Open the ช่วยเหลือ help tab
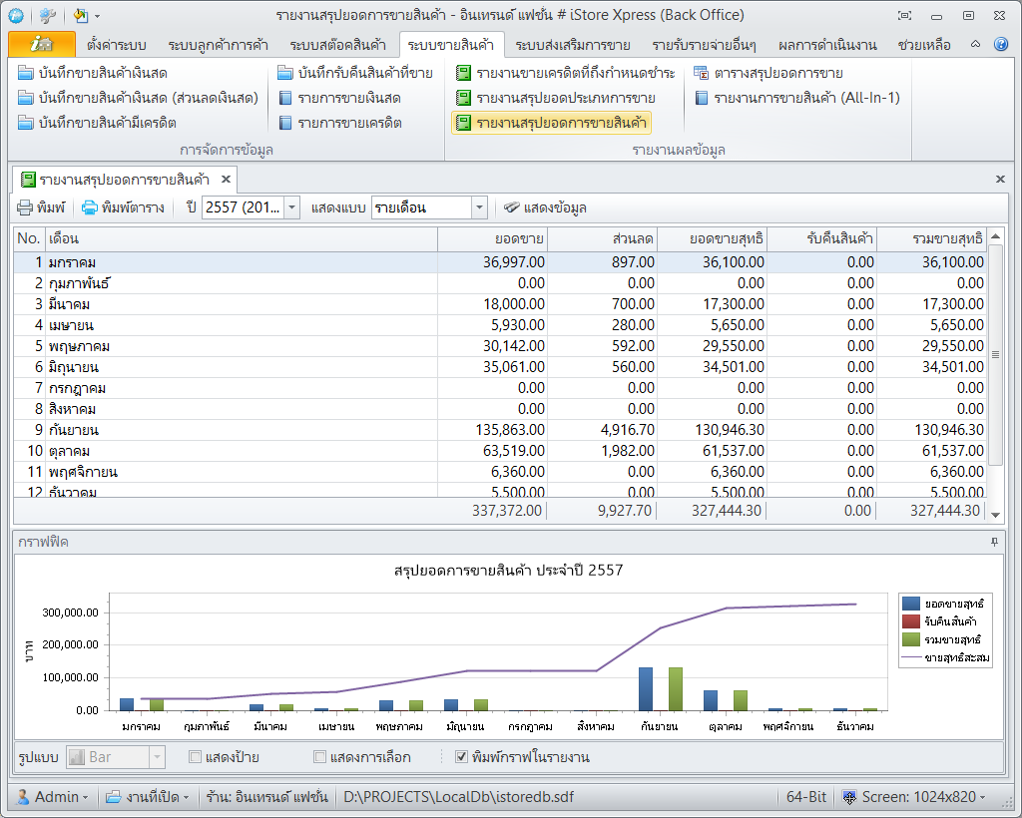 [x=923, y=45]
